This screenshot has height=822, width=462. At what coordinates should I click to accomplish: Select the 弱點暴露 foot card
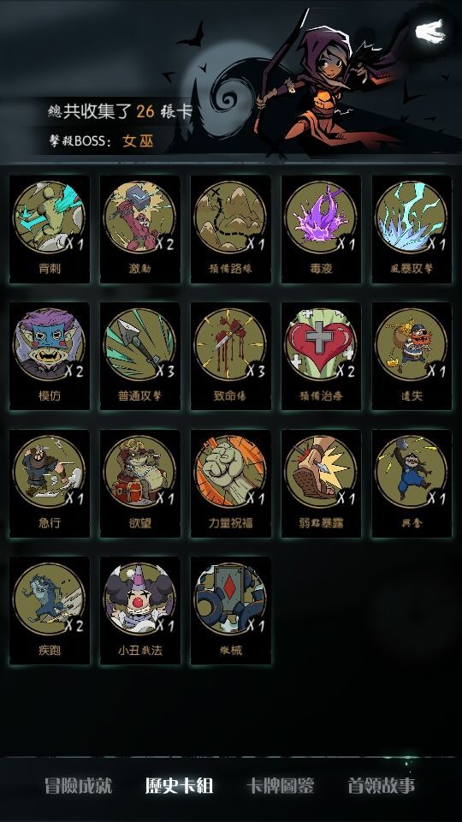click(x=321, y=484)
